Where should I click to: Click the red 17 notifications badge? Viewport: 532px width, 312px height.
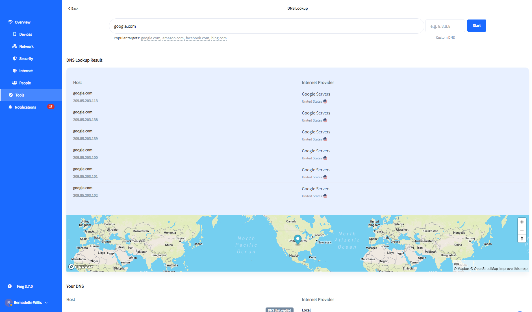pos(51,107)
